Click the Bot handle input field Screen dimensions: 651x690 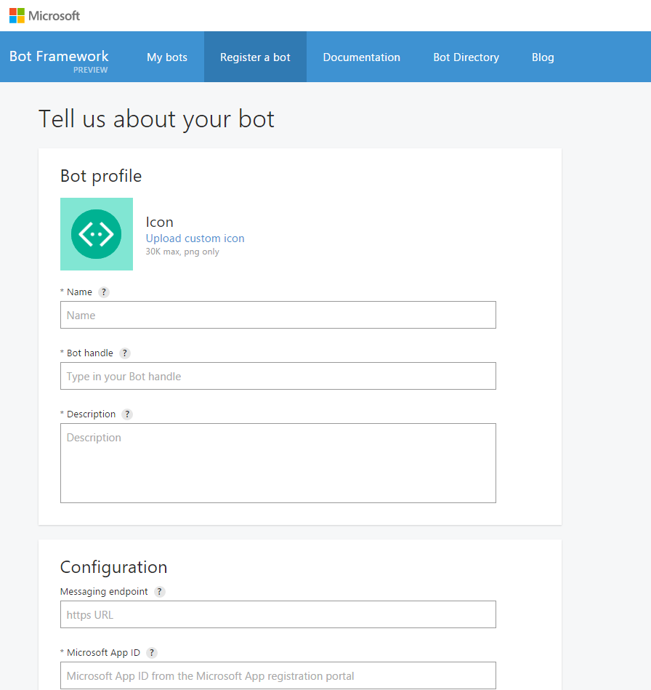click(x=278, y=376)
